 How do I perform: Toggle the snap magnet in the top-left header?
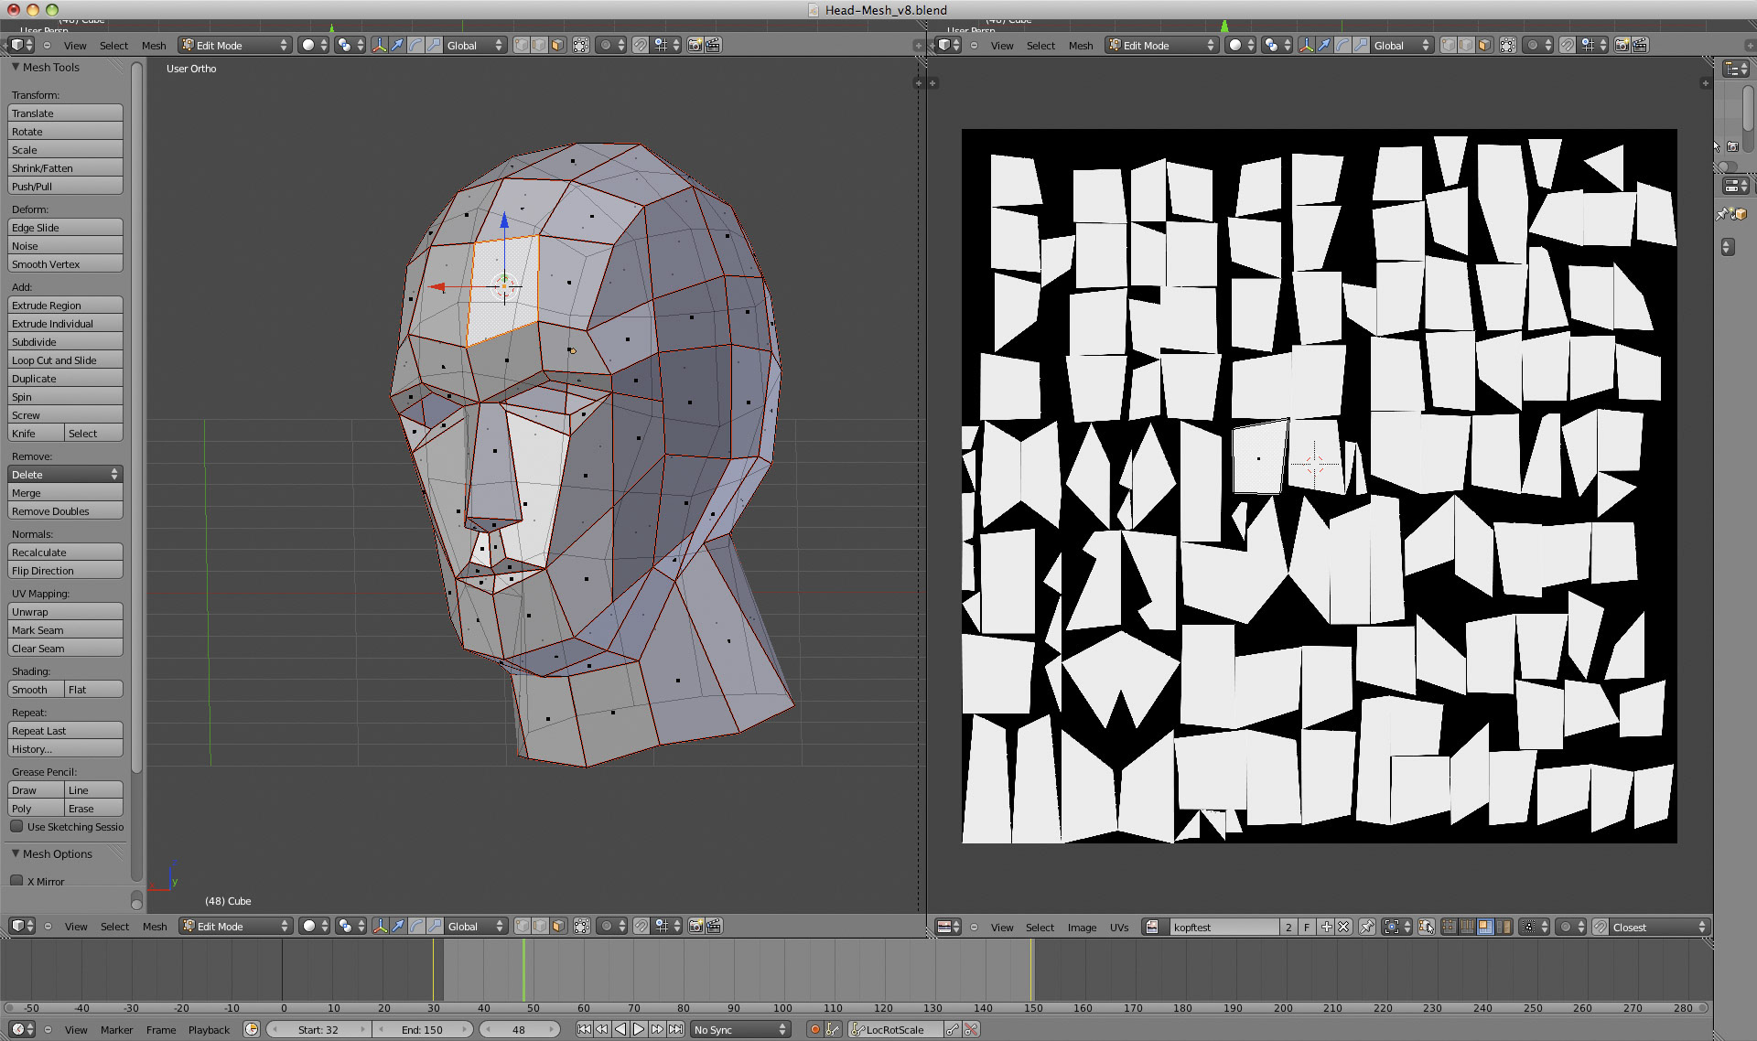pyautogui.click(x=641, y=45)
